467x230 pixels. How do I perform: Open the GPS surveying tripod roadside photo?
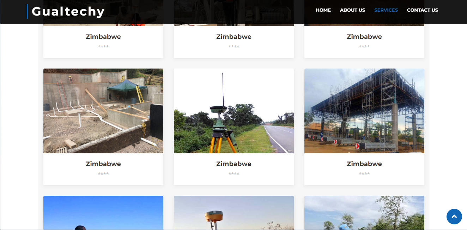coord(234,111)
